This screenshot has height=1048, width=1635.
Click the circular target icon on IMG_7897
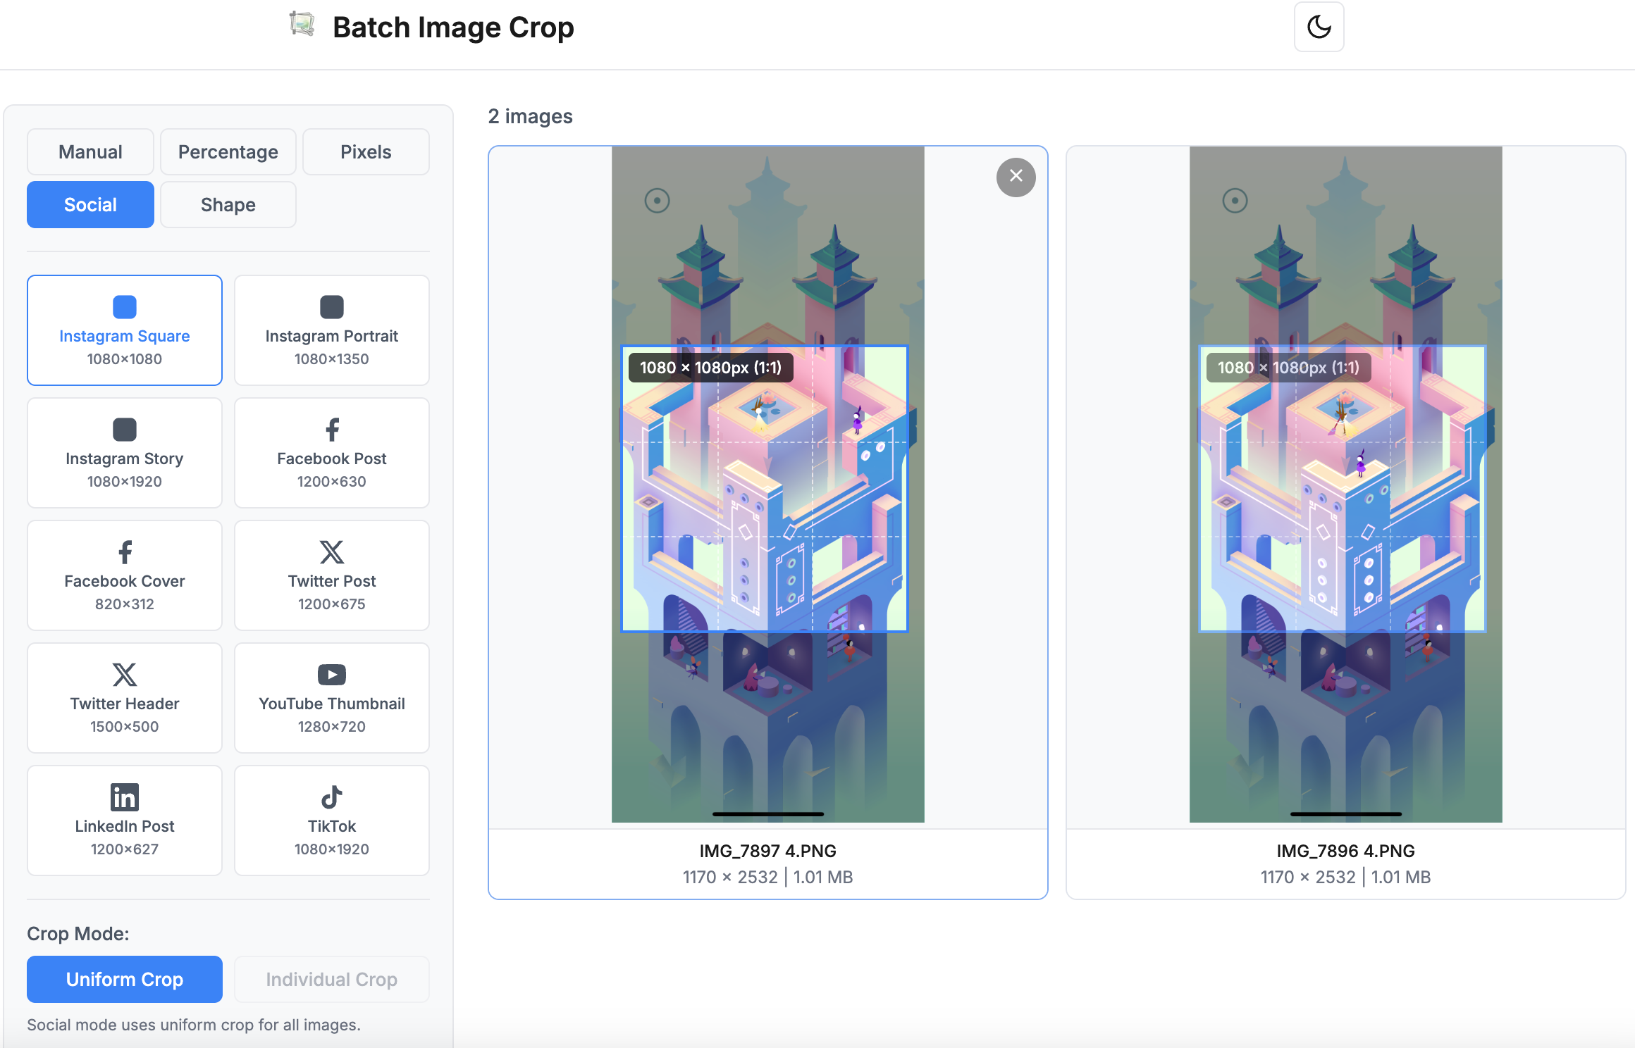(656, 200)
